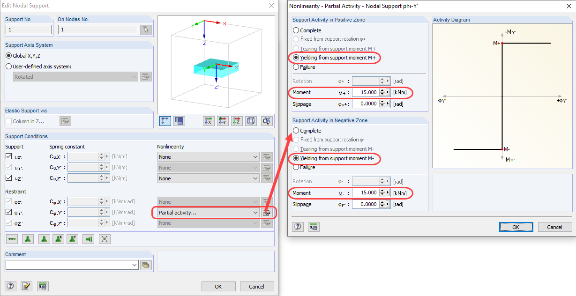View preview in -Y direction
Image resolution: width=576 pixels, height=296 pixels.
[223, 121]
